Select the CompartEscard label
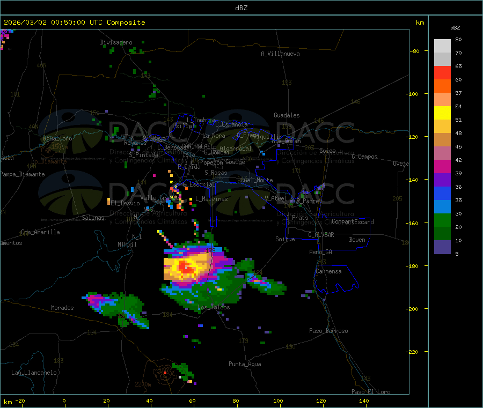Screen dimensions: 483x408 [353, 222]
